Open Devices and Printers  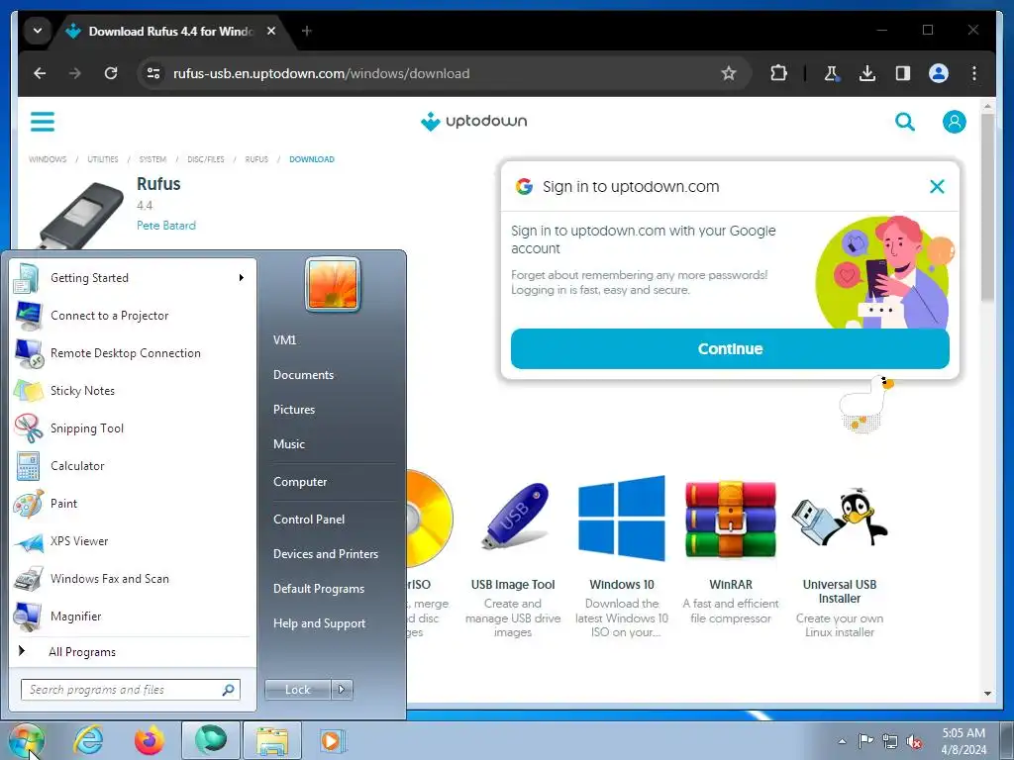(331, 554)
